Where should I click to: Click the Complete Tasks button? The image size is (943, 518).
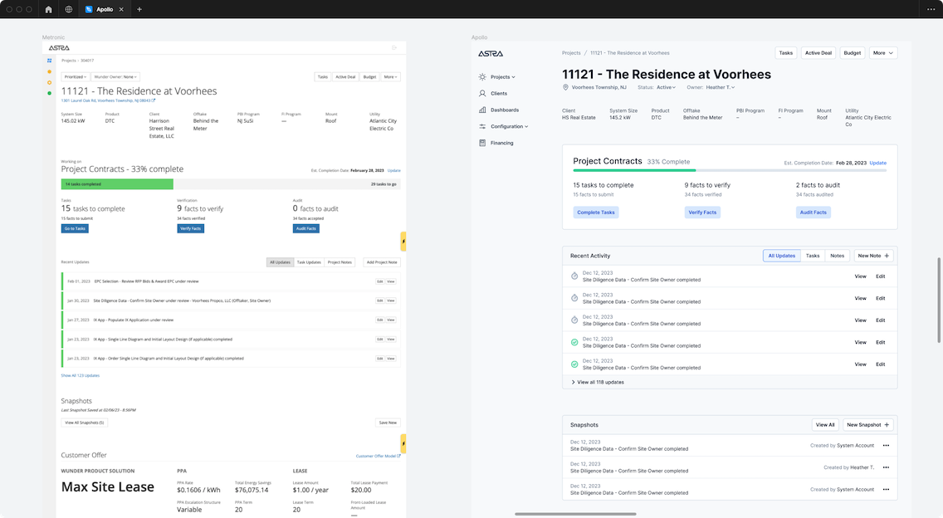click(596, 213)
